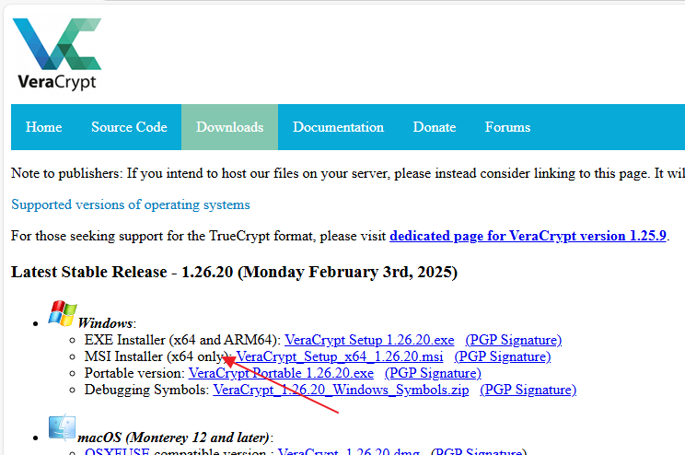Open PGP Signature for the MSI installer
Image resolution: width=685 pixels, height=455 pixels.
click(502, 356)
